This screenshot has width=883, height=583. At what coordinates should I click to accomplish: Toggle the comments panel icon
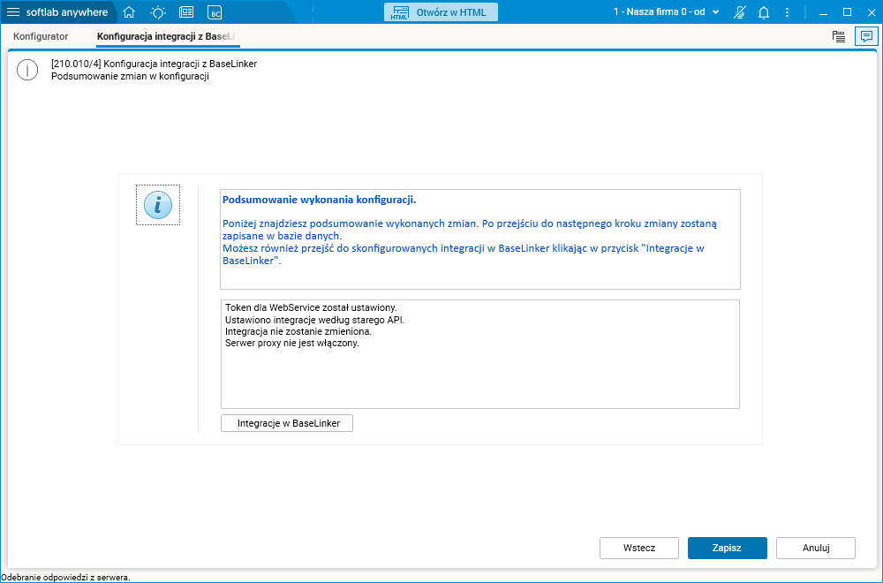point(866,36)
